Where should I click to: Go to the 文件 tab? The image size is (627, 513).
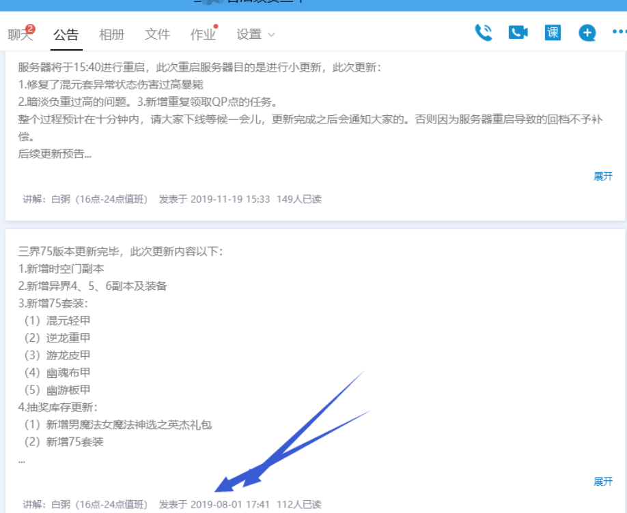click(x=157, y=34)
